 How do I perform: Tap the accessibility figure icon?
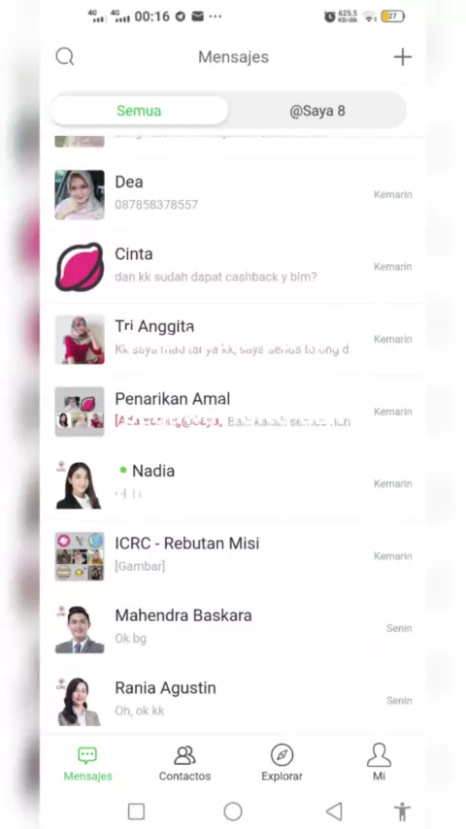pyautogui.click(x=403, y=811)
